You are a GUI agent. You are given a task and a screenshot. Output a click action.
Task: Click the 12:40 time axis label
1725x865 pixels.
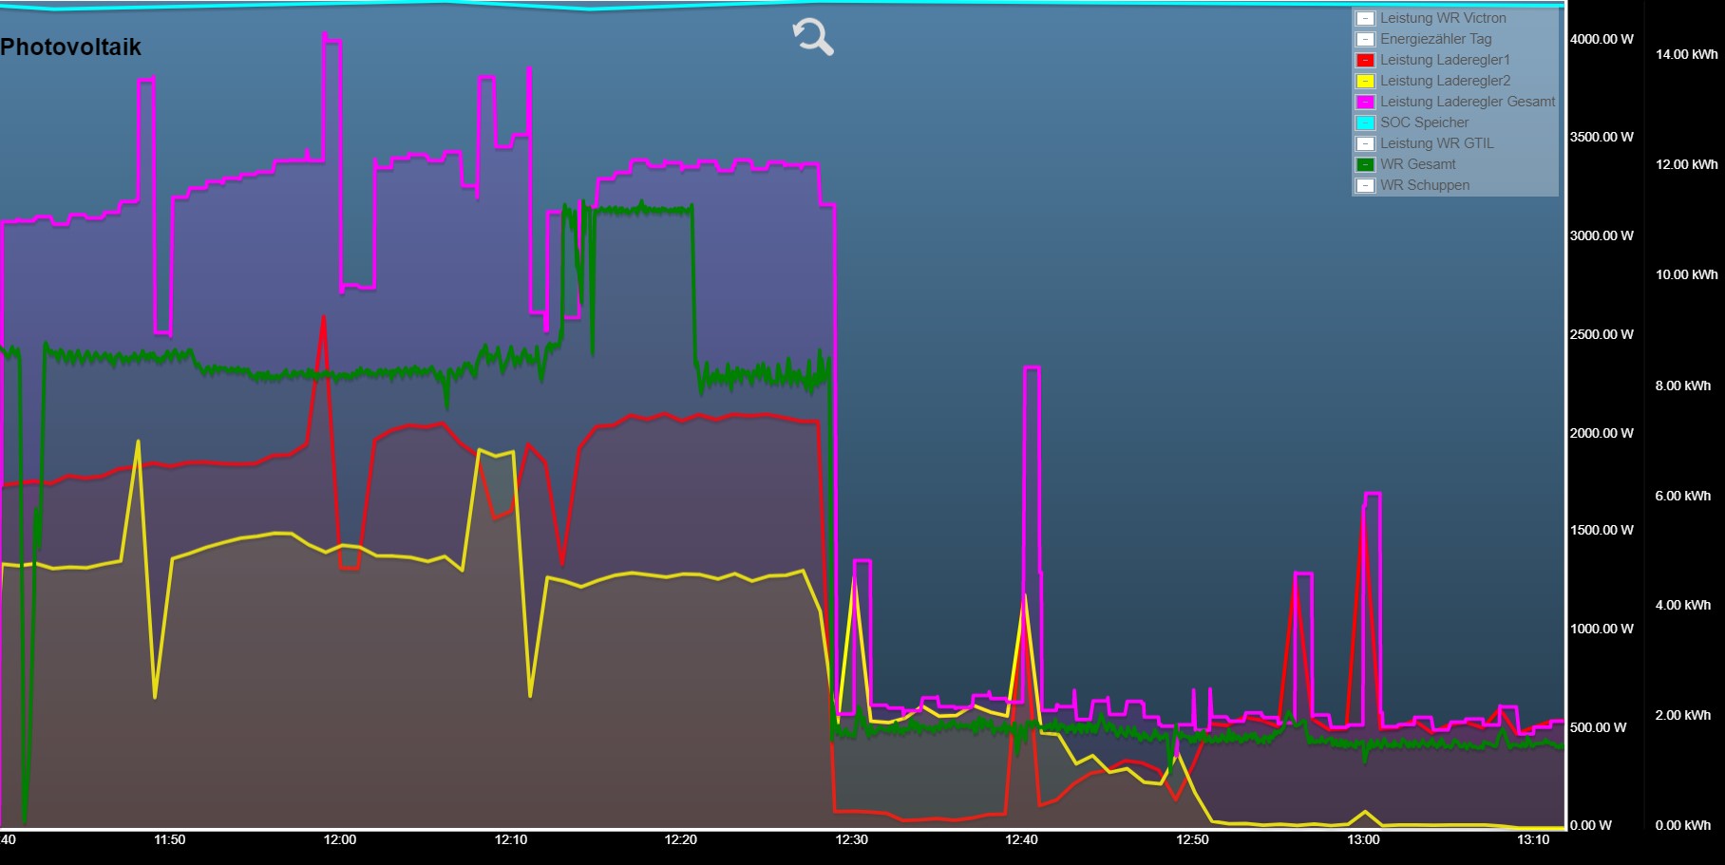pos(1022,839)
